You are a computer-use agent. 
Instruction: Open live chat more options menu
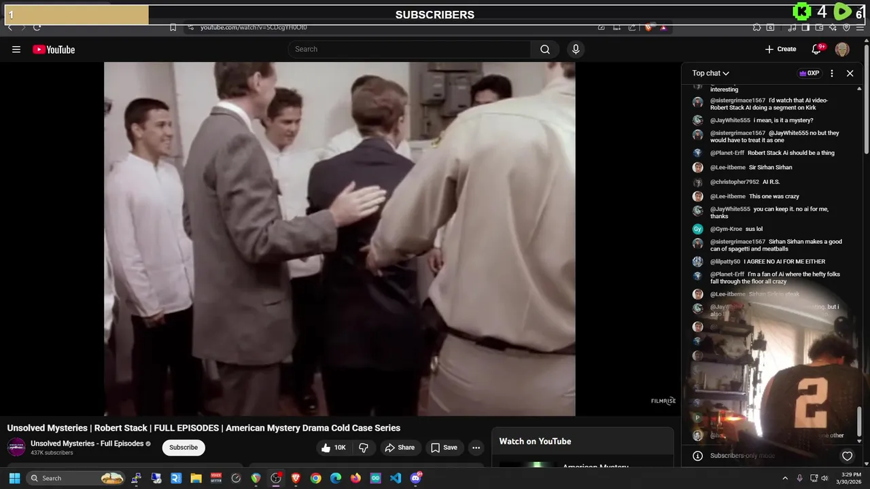point(832,73)
